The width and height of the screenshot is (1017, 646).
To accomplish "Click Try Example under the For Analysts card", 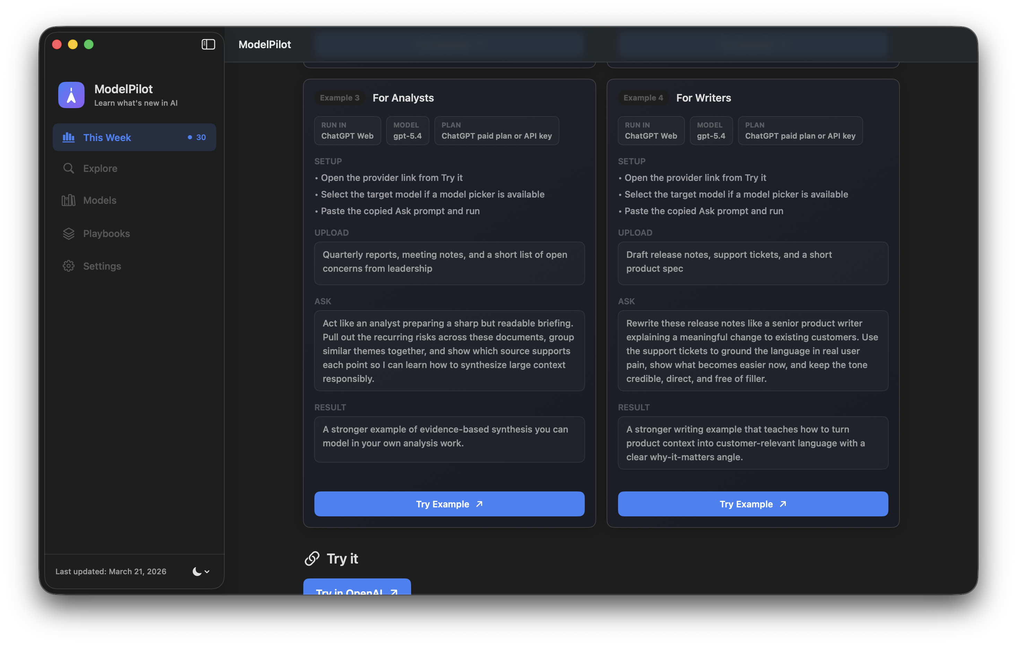I will [x=449, y=504].
